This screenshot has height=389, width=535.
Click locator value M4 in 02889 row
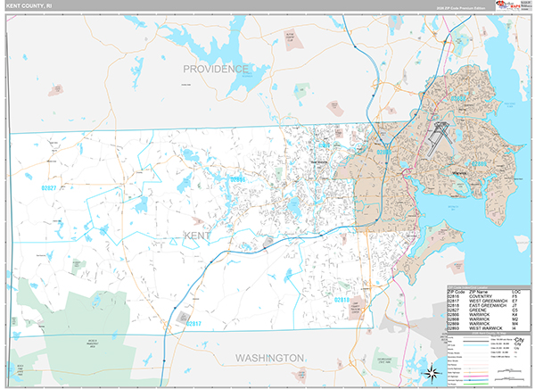[x=514, y=324]
